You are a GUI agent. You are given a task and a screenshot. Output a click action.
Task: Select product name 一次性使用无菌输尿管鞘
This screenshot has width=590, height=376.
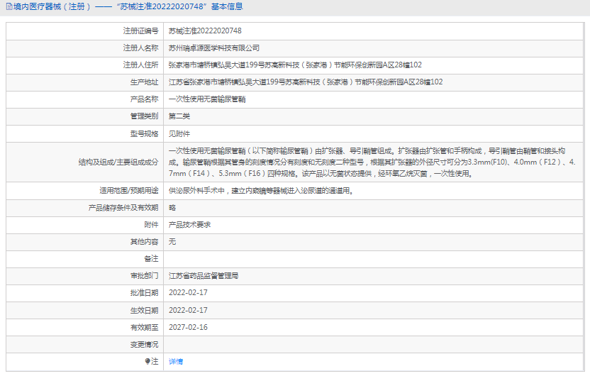pos(207,99)
